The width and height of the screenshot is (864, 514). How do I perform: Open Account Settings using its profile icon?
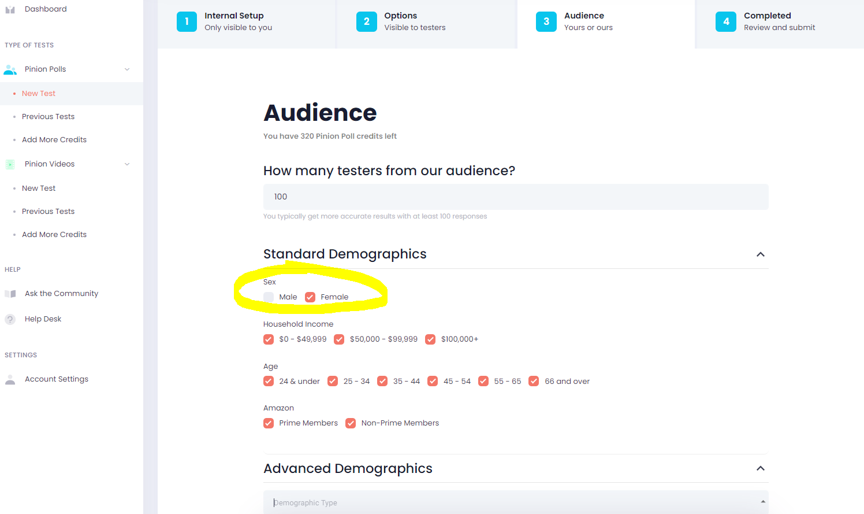coord(10,379)
